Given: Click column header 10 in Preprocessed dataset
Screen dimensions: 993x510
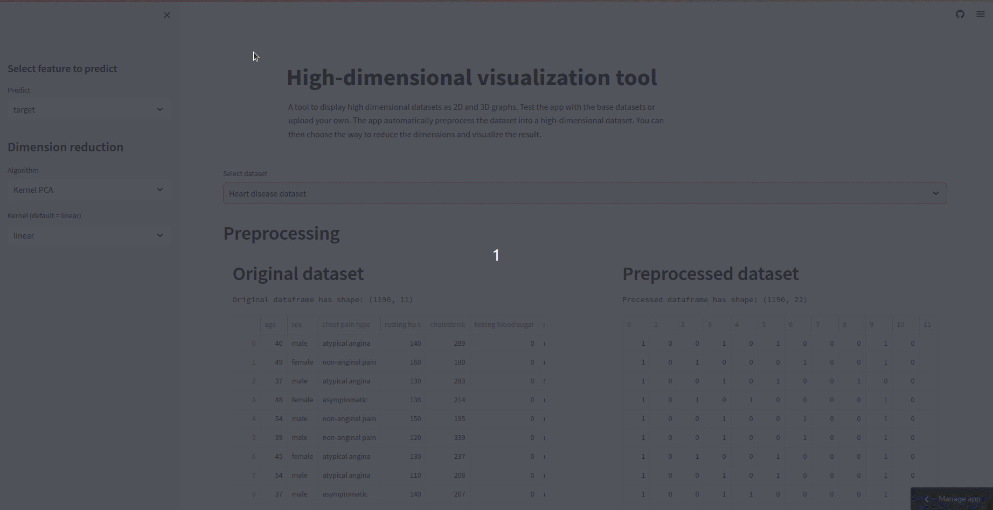Looking at the screenshot, I should [x=906, y=324].
